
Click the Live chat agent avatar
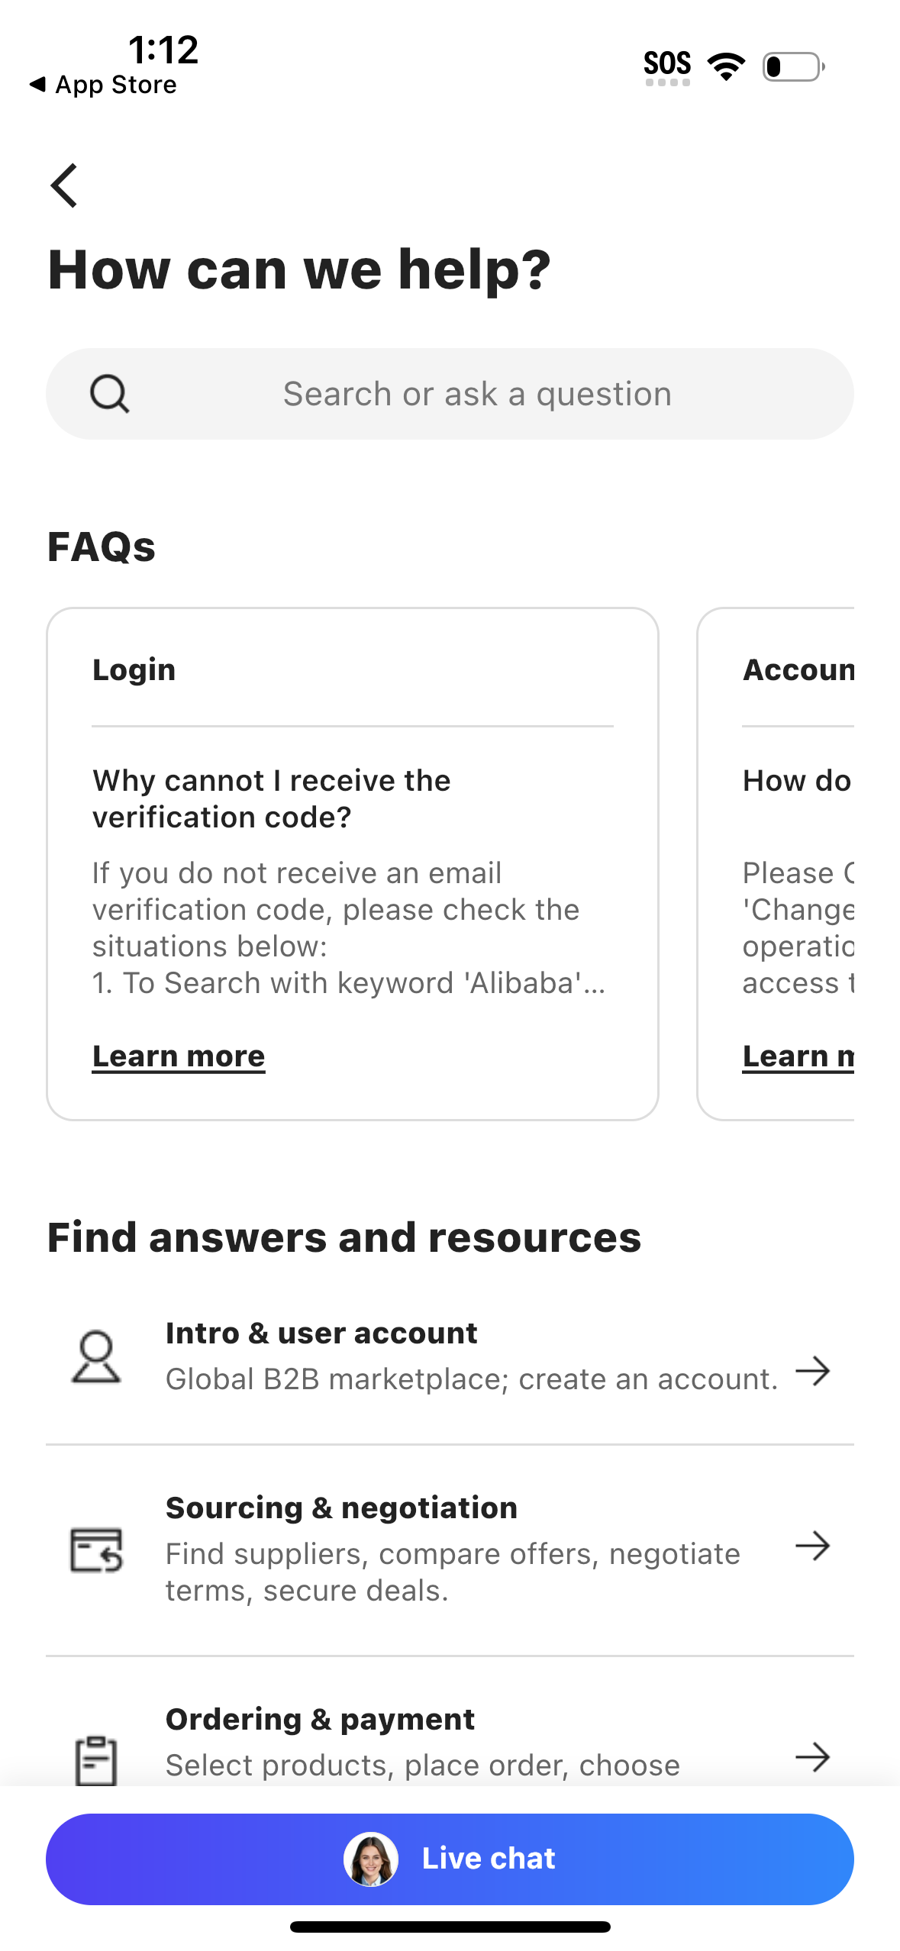372,1858
